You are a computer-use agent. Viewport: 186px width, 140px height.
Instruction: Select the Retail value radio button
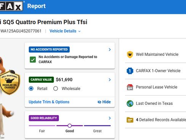point(31,88)
